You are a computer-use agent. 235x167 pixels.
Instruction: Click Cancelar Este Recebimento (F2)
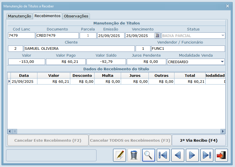[x=48, y=140]
